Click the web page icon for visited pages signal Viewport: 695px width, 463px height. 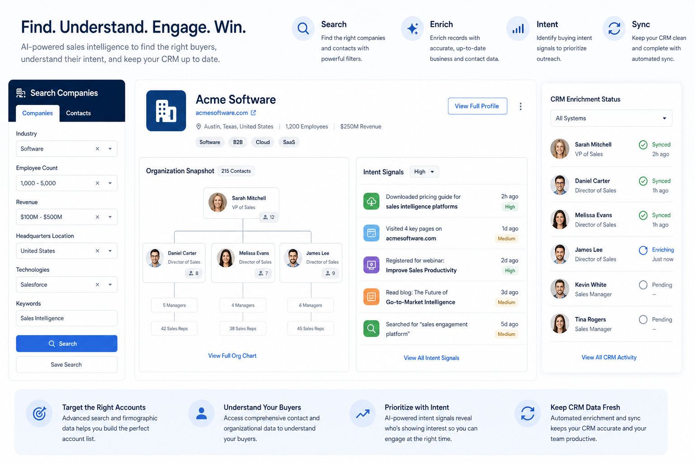click(x=371, y=233)
